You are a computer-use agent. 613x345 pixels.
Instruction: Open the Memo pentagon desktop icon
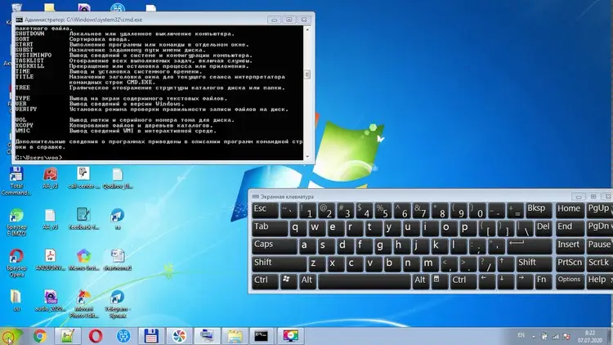tap(83, 260)
